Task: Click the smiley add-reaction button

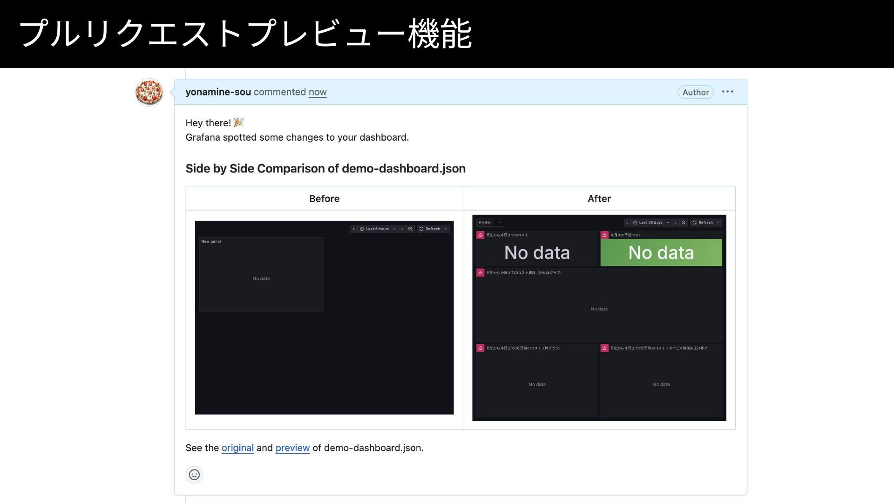Action: pos(194,475)
